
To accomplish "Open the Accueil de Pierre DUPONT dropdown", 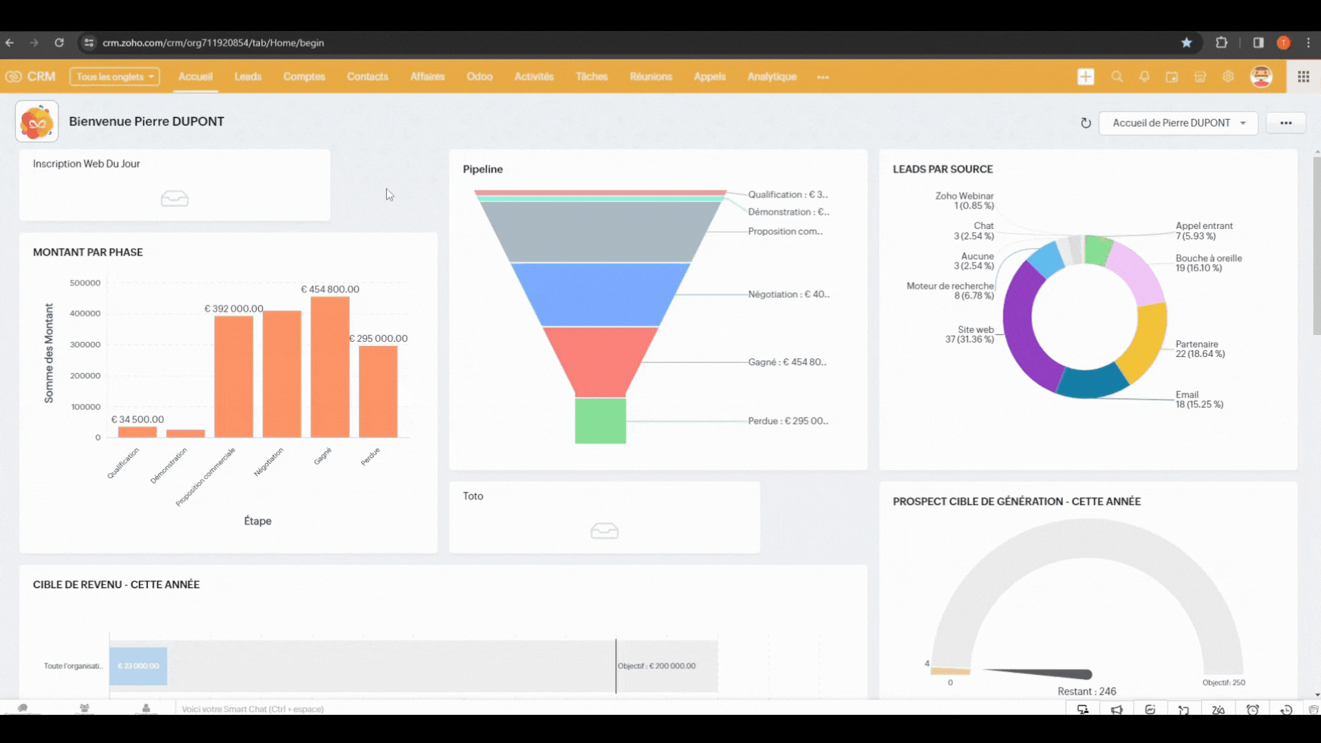I will (x=1179, y=123).
